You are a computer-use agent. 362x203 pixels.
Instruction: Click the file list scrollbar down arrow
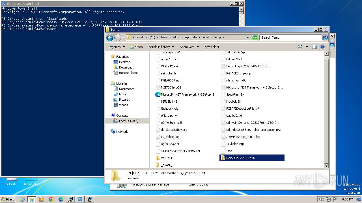327,166
